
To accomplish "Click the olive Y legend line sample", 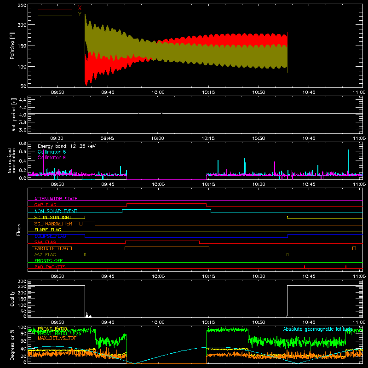I will 55,16.
